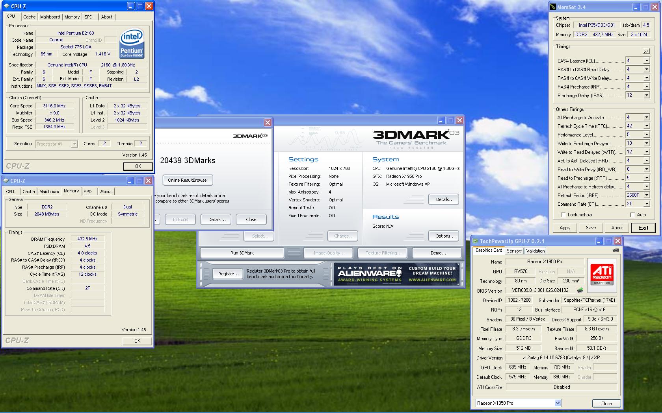Click the ATI Radeon logo in GPU-Z
The width and height of the screenshot is (662, 413).
point(602,275)
